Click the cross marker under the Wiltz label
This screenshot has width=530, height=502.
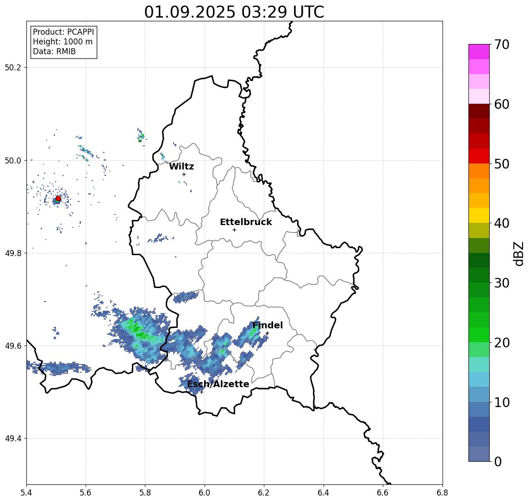coord(184,174)
